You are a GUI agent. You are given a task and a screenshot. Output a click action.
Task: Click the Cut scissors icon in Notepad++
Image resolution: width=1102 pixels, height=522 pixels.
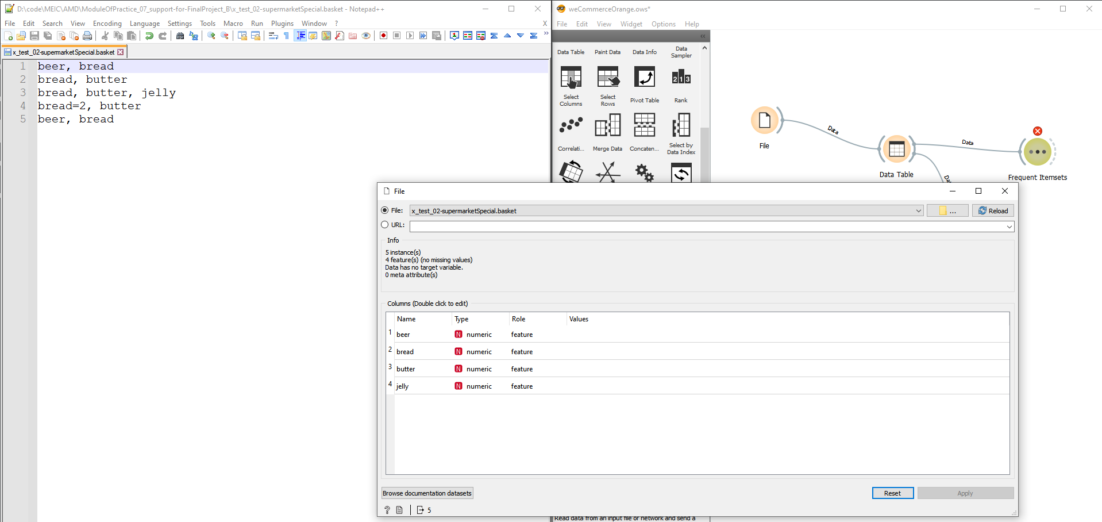[105, 36]
